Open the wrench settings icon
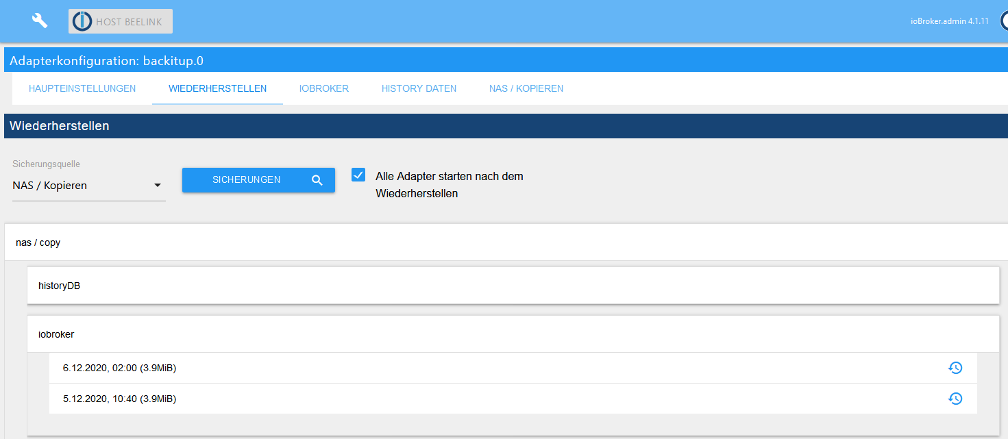 pos(40,21)
